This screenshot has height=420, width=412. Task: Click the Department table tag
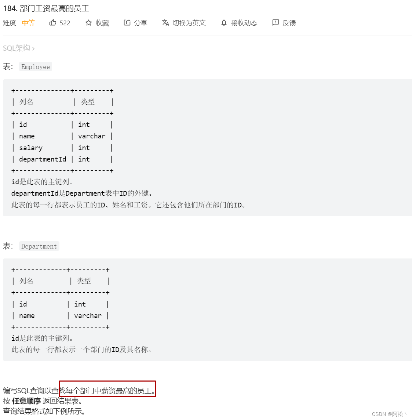(39, 246)
